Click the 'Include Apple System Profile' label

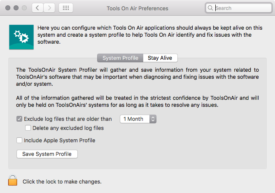[x=59, y=140]
